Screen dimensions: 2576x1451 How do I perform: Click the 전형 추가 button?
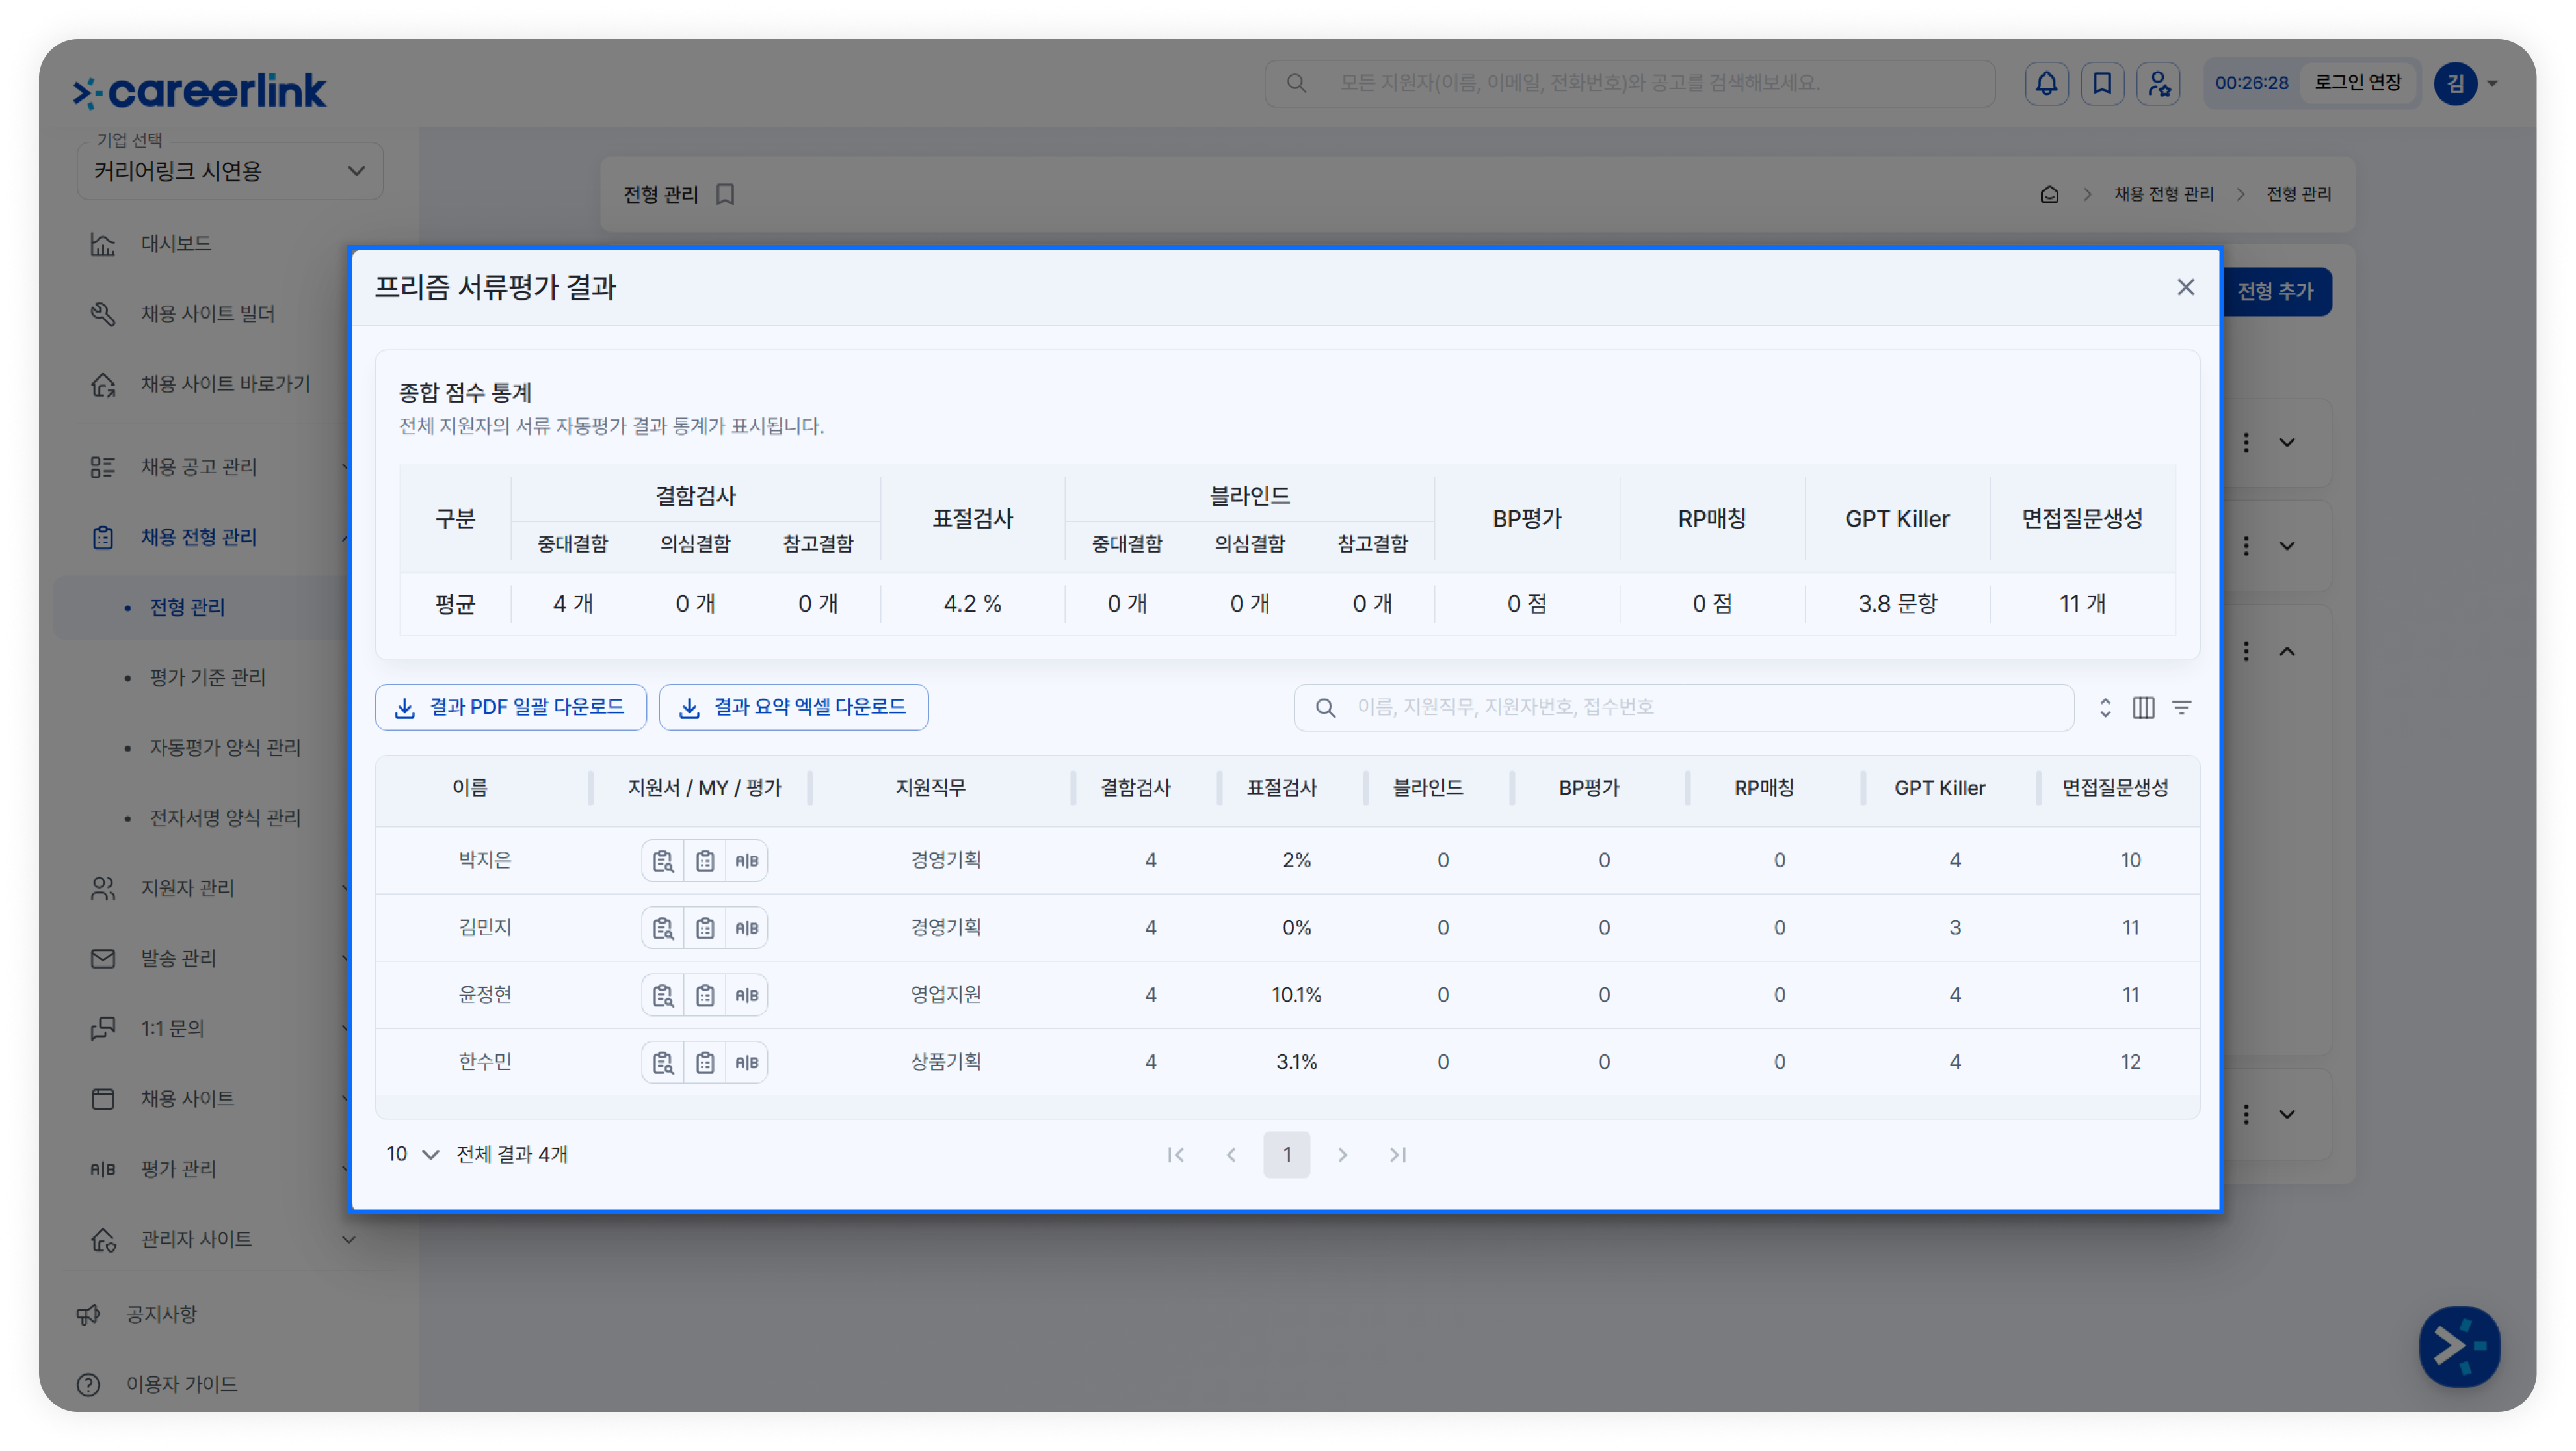pyautogui.click(x=2276, y=291)
